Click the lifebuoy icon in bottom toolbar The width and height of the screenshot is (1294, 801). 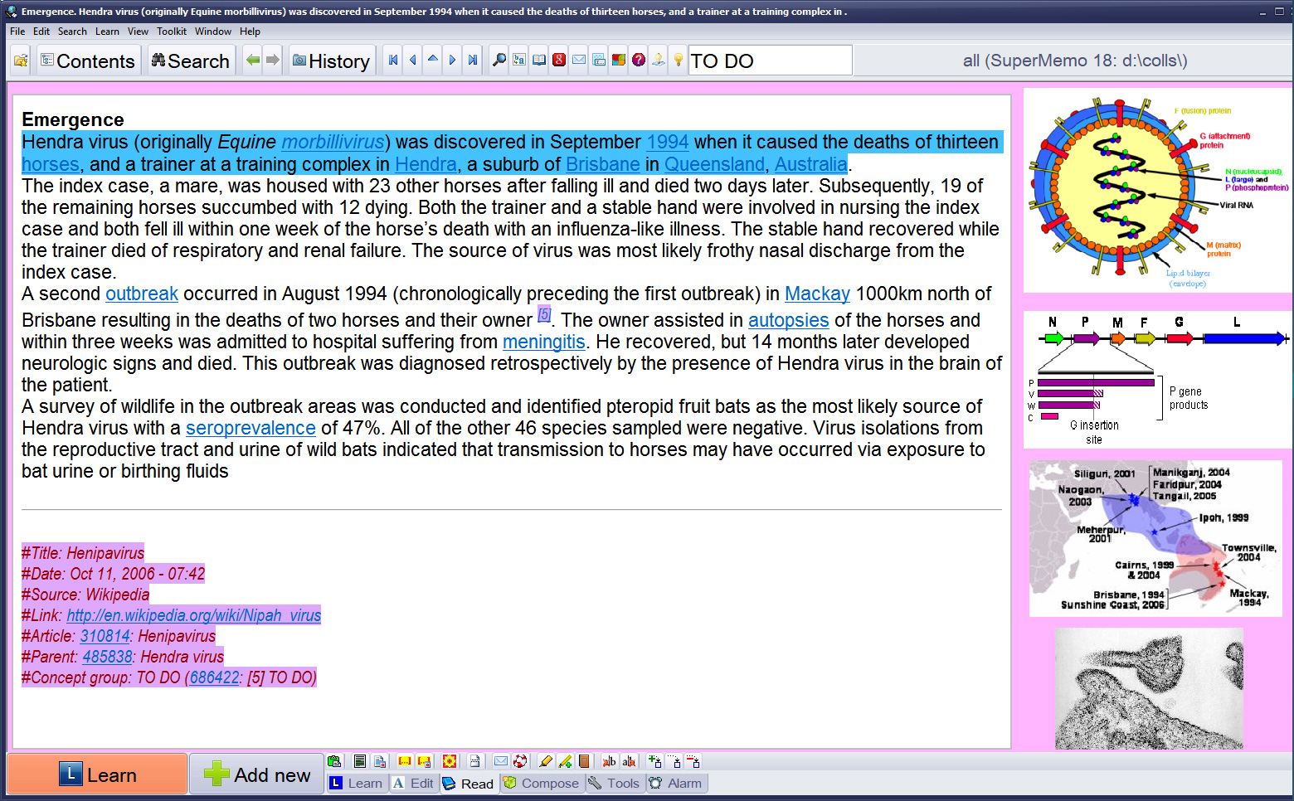[520, 761]
